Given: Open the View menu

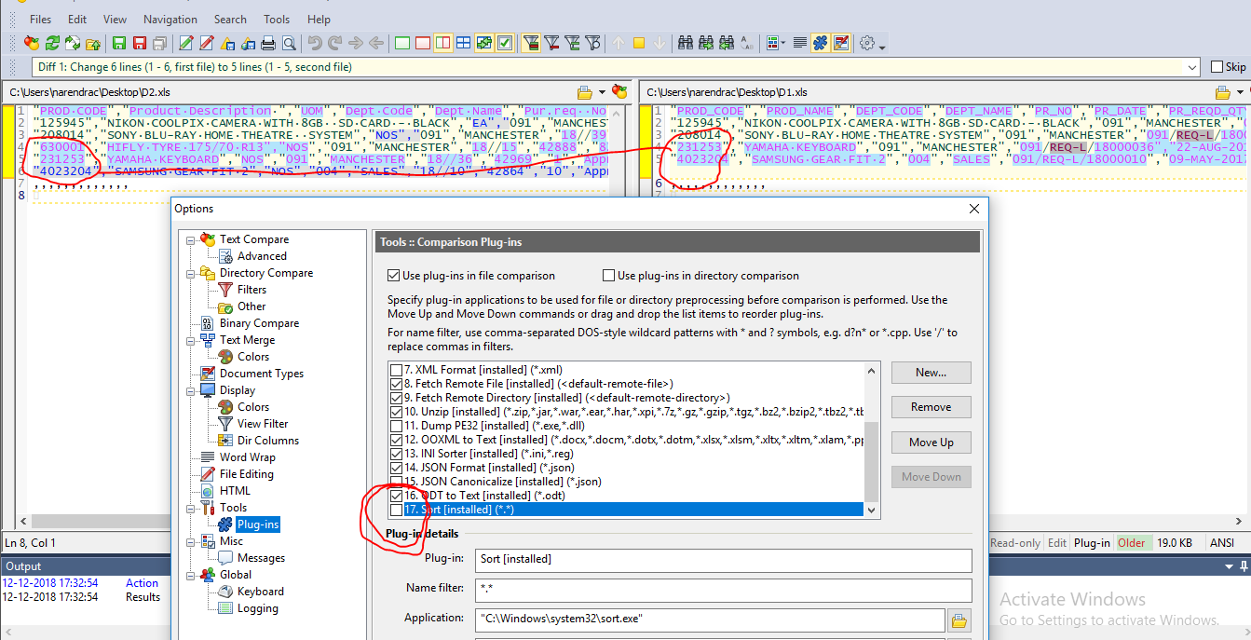Looking at the screenshot, I should (115, 20).
